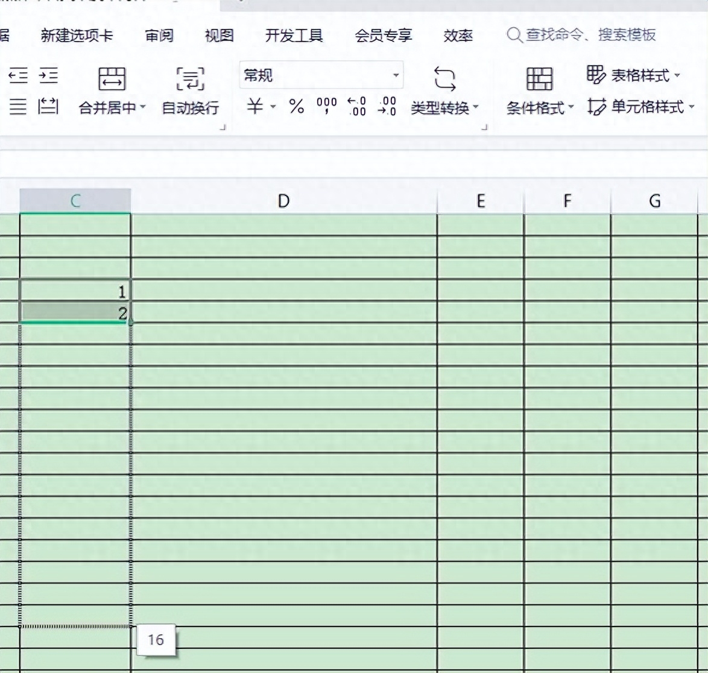This screenshot has width=708, height=673.
Task: Switch to the 开发工具 tab
Action: [x=294, y=35]
